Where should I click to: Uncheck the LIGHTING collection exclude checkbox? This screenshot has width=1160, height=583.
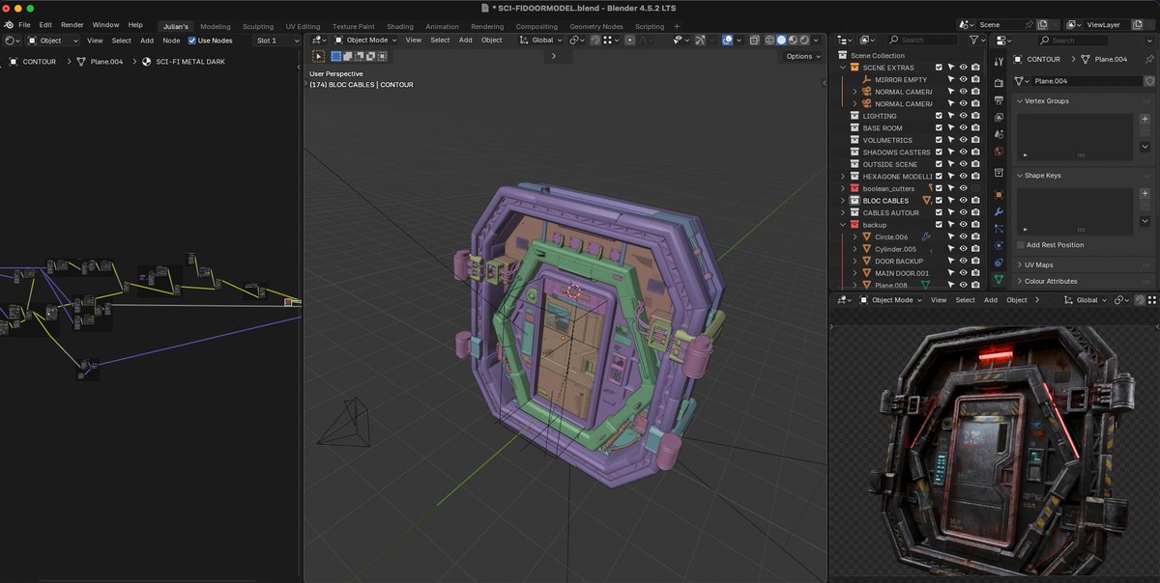tap(939, 116)
